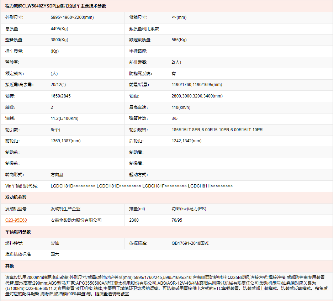Click the approach/departure angle value 20/12(°)
The width and height of the screenshot is (334, 301).
tap(58, 85)
